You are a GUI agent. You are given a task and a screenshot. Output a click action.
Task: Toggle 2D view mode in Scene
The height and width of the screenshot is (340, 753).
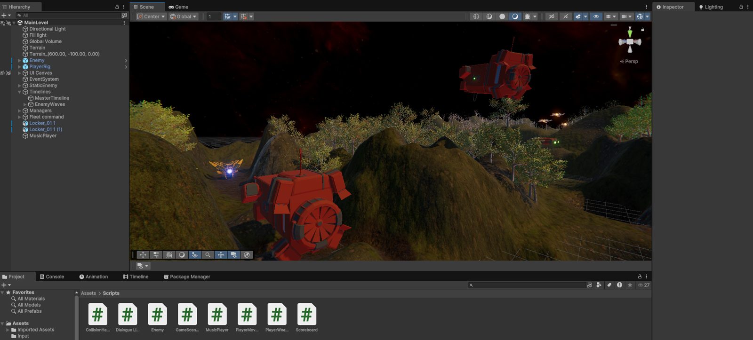pos(552,16)
